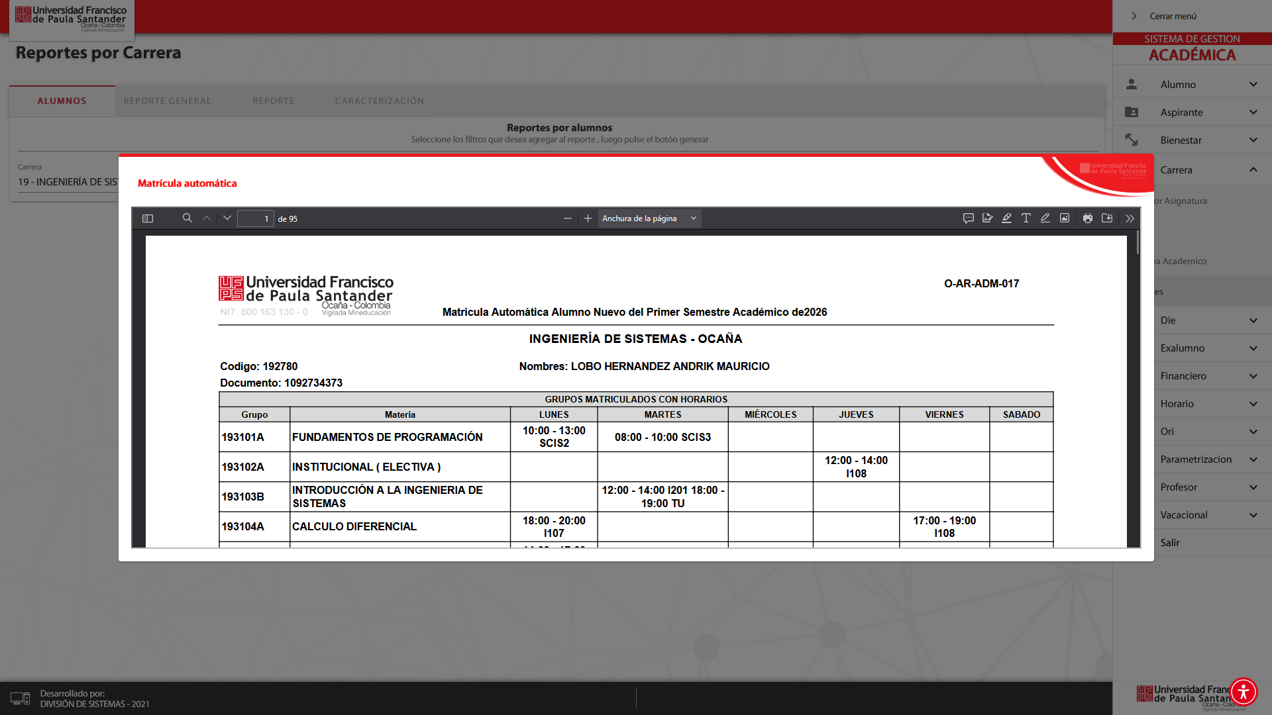The image size is (1272, 715).
Task: Go to next page arrow
Action: point(227,218)
